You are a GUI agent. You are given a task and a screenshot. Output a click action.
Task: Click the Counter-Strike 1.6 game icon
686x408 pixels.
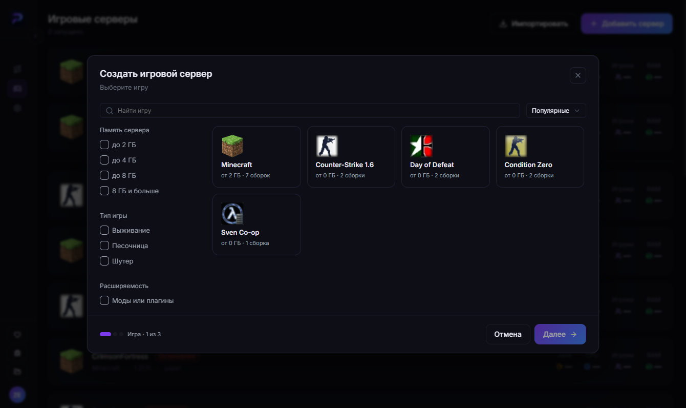pos(327,146)
